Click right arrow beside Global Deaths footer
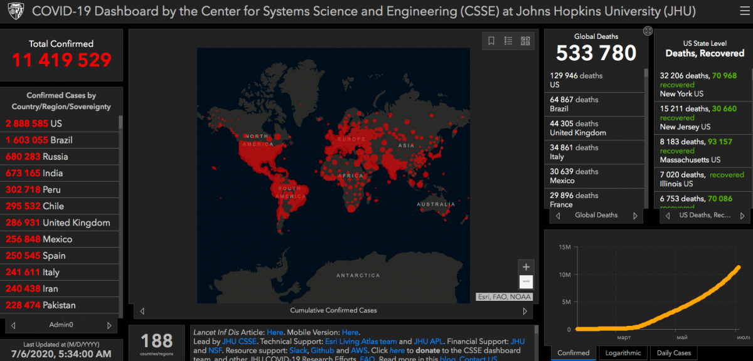Image resolution: width=753 pixels, height=361 pixels. coord(635,216)
